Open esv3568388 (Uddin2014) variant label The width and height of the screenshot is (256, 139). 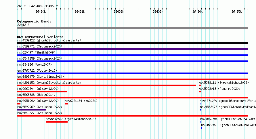[36, 95]
